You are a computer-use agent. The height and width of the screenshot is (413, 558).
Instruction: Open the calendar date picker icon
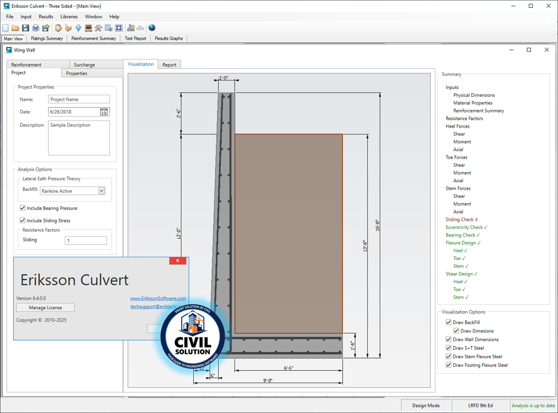[104, 112]
